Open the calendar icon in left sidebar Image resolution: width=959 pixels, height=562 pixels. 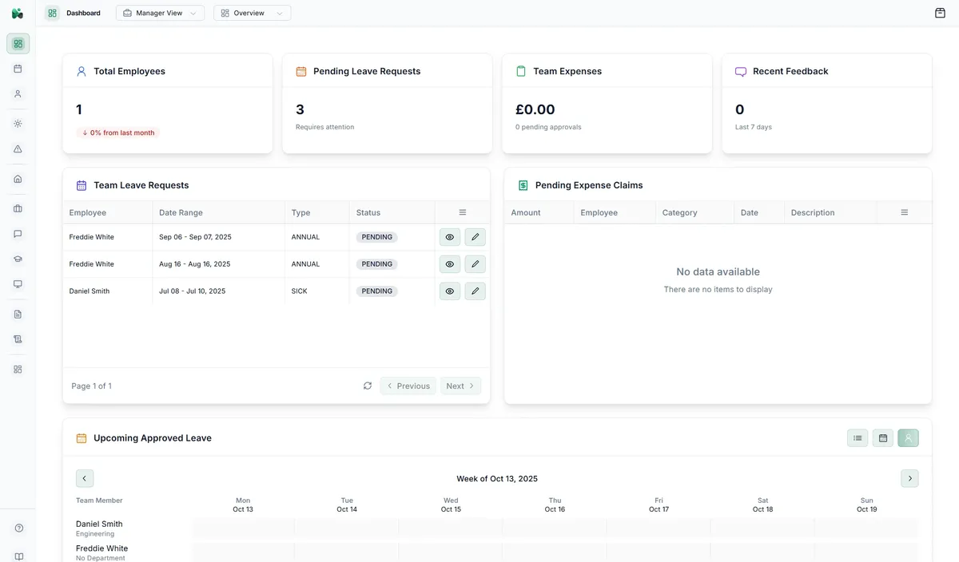pos(18,69)
